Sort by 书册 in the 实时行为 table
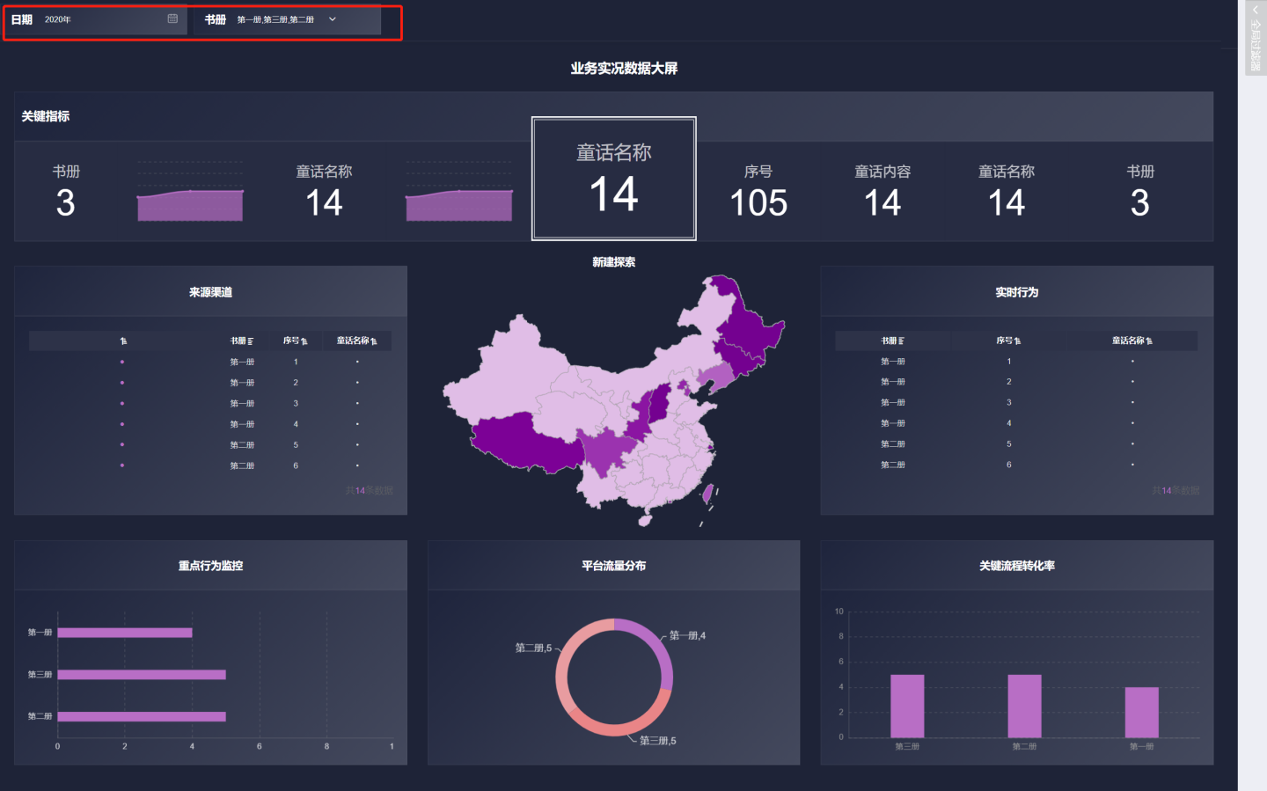The height and width of the screenshot is (791, 1267). [x=900, y=341]
